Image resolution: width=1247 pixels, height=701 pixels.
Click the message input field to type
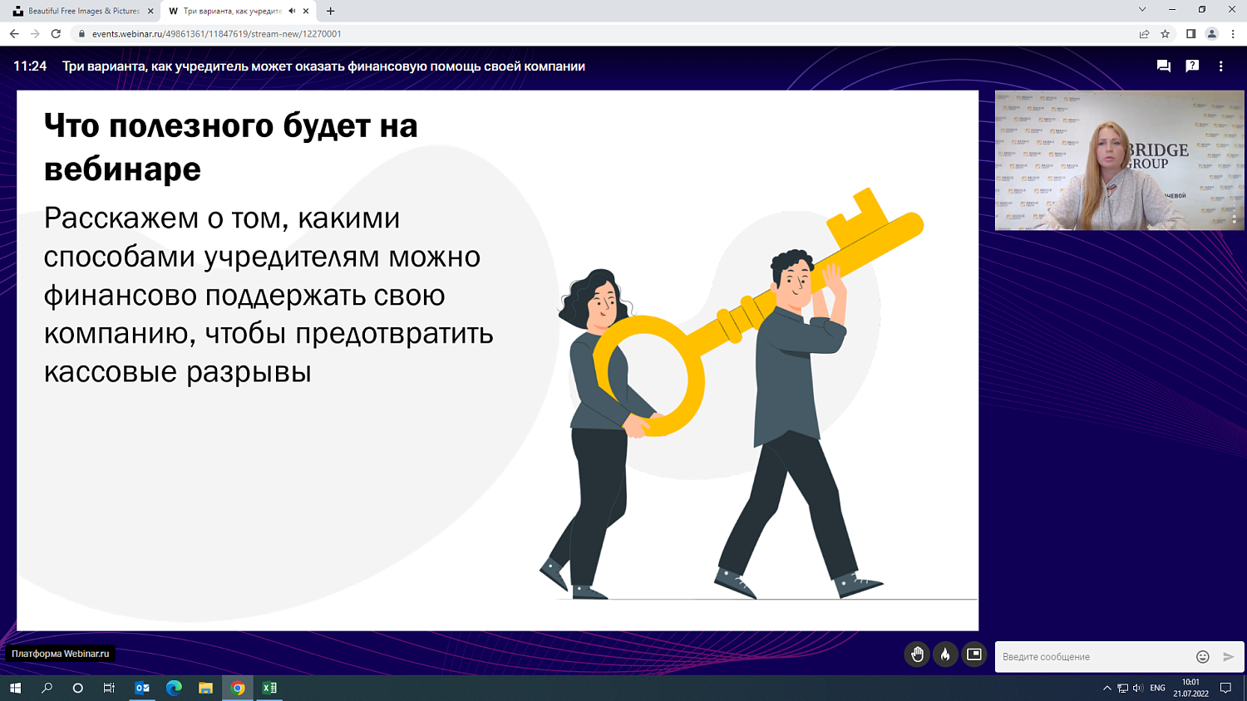pos(1081,656)
